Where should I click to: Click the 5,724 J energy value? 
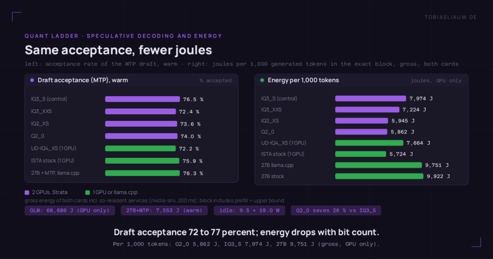401,154
